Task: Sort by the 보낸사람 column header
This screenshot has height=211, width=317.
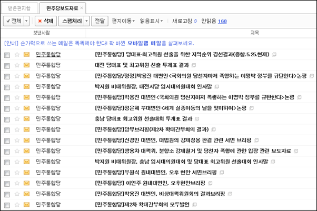Action: [x=42, y=33]
